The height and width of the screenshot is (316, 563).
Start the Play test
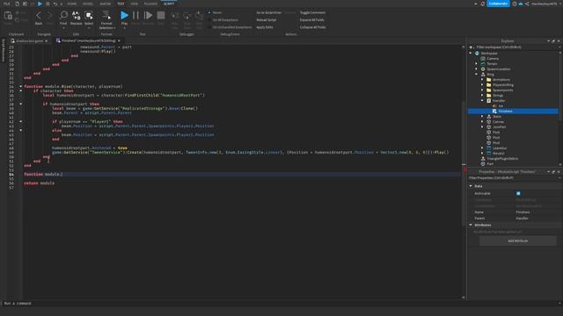(124, 16)
